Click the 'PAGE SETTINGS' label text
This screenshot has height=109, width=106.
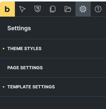[25, 68]
